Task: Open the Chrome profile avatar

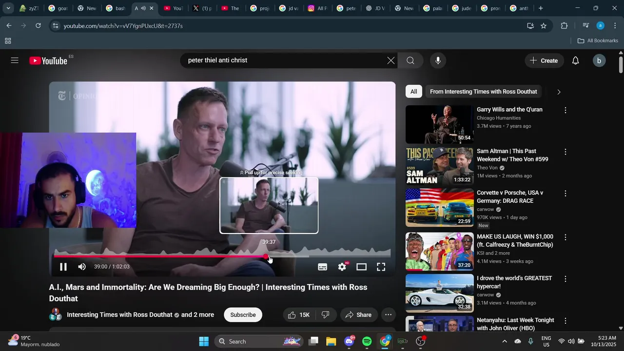Action: [x=601, y=25]
